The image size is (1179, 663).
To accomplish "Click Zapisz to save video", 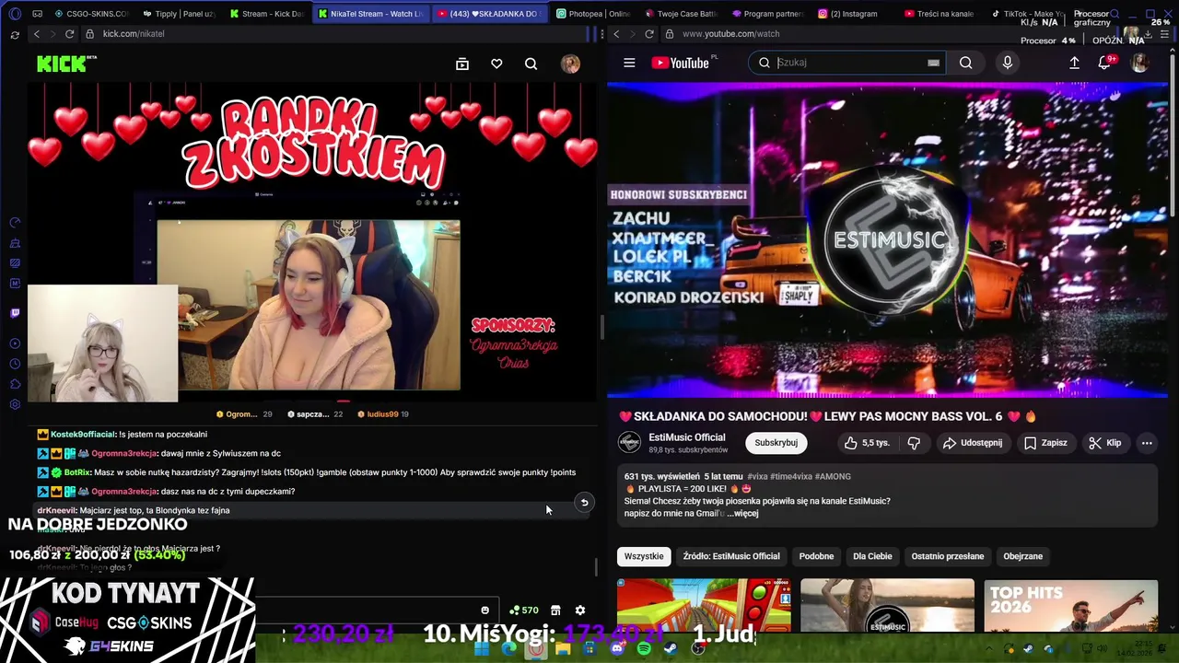I will click(1045, 443).
